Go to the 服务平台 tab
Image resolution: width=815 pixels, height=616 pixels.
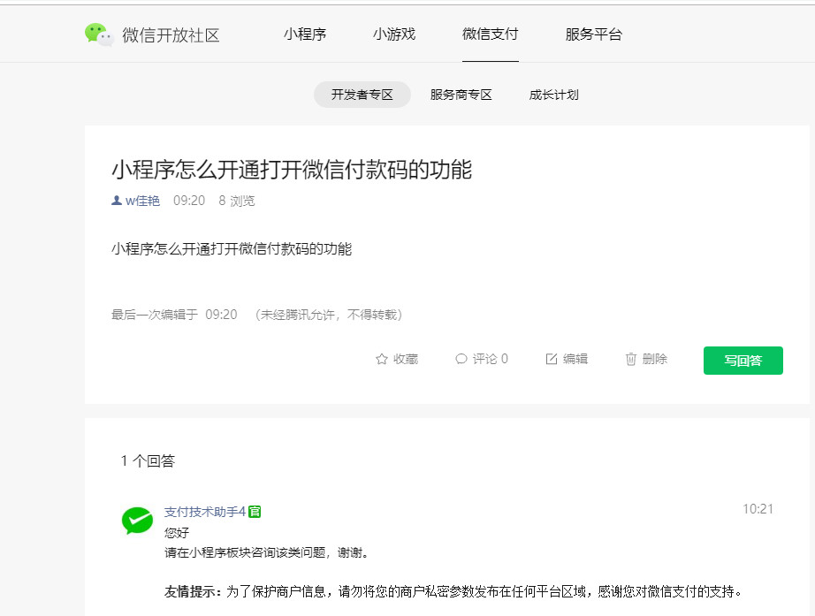coord(594,34)
